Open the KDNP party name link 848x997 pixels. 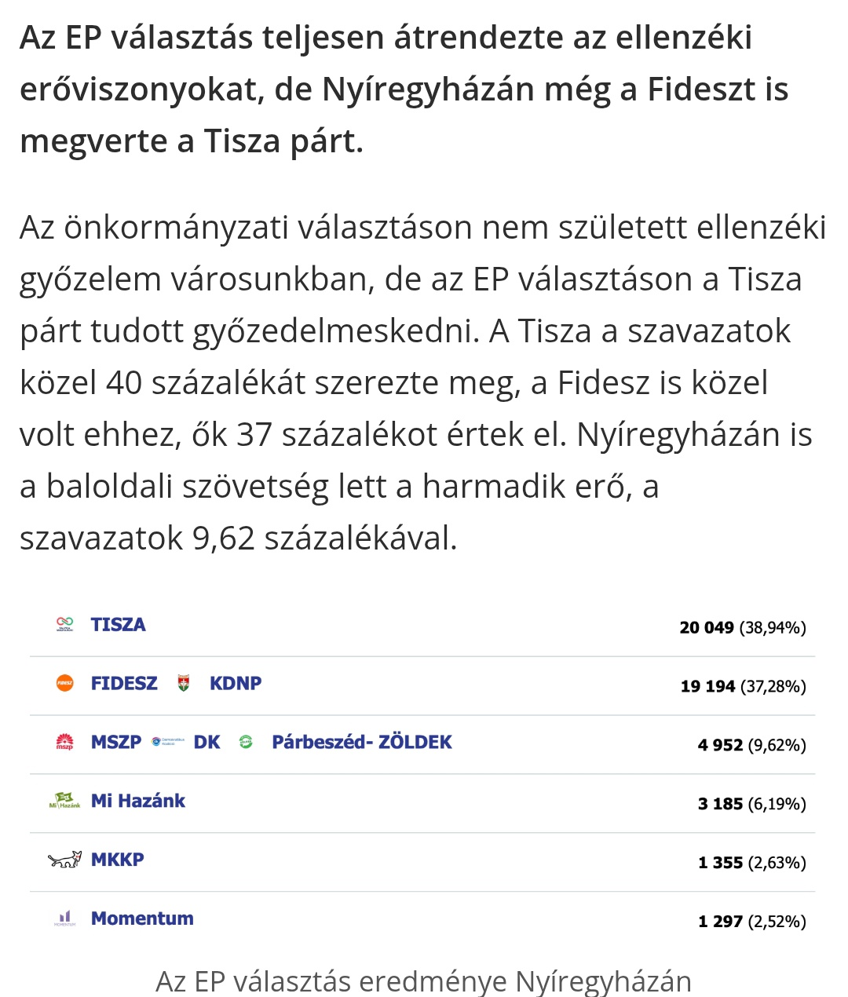pos(236,684)
